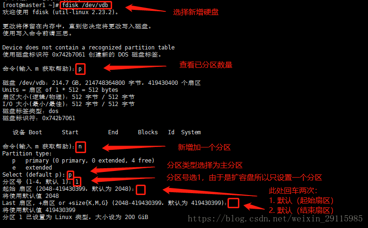Screen dimensions: 368x228
Task: Click the red arrow pointing to fdisk command
Action: pos(146,8)
